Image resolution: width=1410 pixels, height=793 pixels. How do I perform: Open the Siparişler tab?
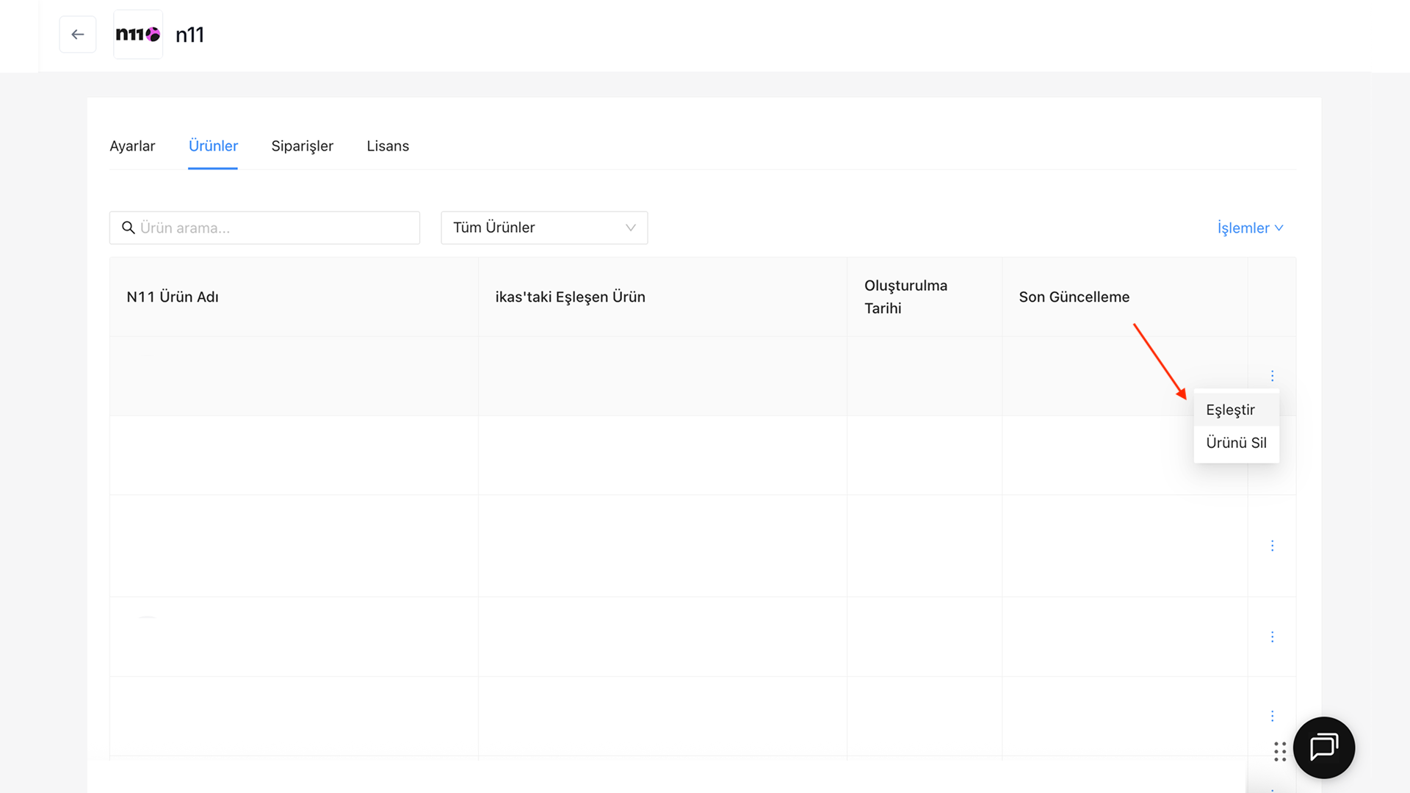[302, 146]
